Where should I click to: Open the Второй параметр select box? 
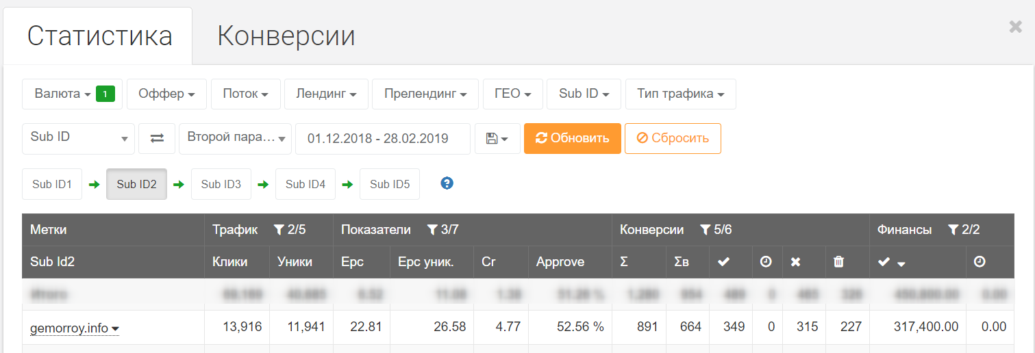coord(235,138)
